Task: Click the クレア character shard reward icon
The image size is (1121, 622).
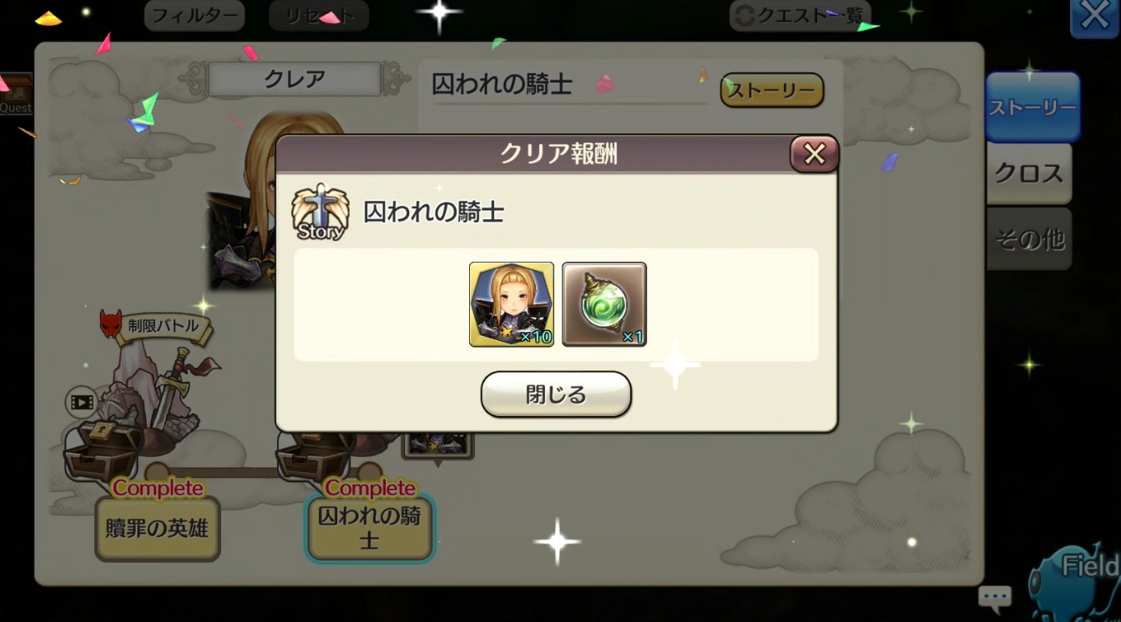Action: click(x=512, y=304)
